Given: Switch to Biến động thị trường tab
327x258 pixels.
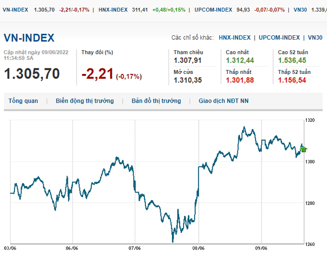Looking at the screenshot, I should 85,101.
